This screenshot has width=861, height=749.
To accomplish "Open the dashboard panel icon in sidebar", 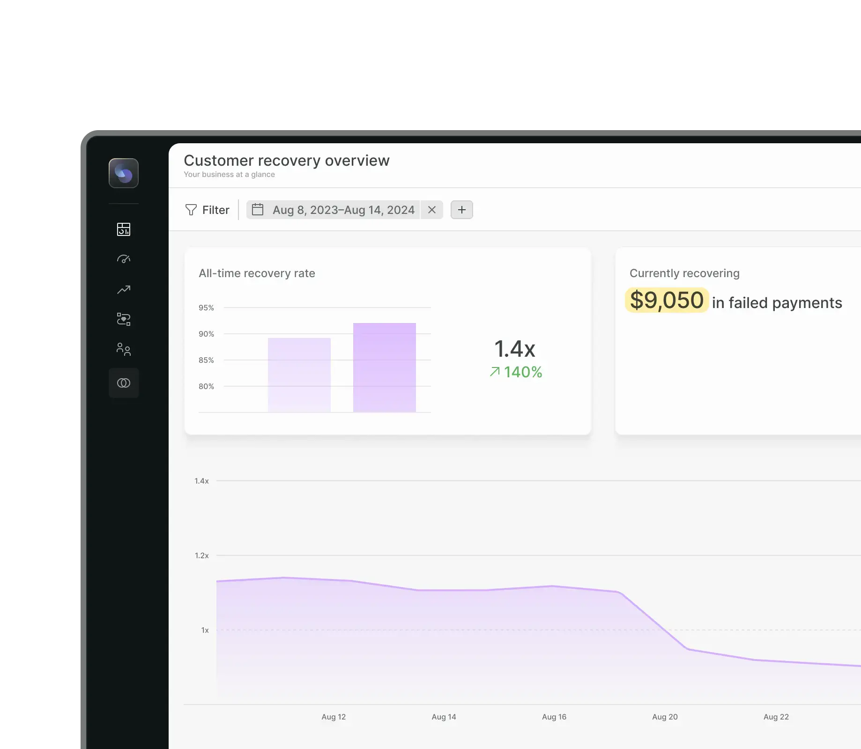I will point(123,229).
